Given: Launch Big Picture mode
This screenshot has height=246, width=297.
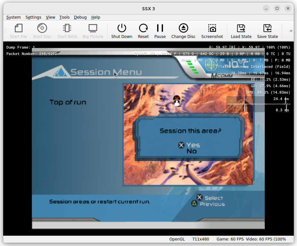Looking at the screenshot, I should pyautogui.click(x=93, y=31).
